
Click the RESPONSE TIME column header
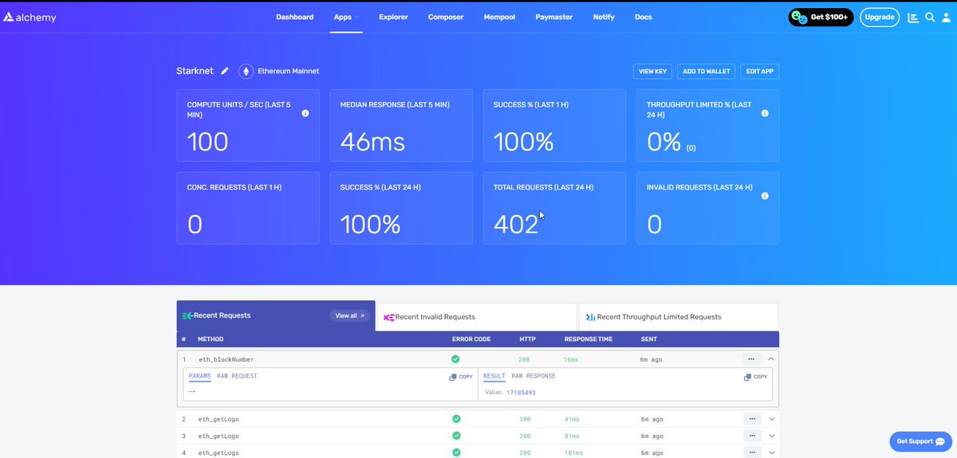(x=589, y=339)
